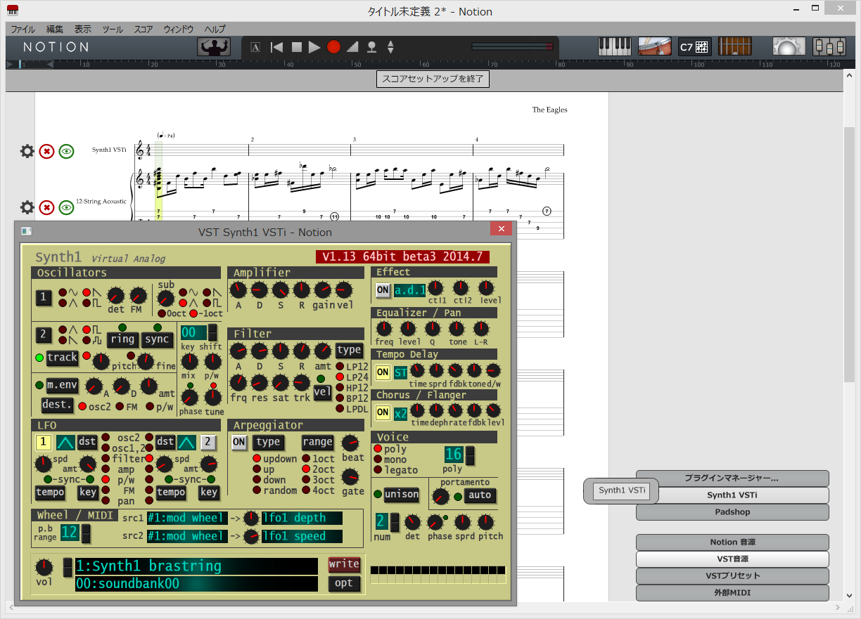Screen dimensions: 861x619
Task: Adjust the filter frq knob
Action: [238, 383]
